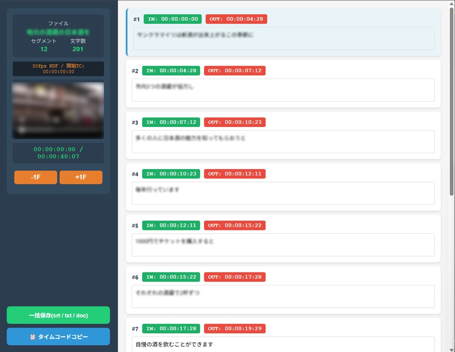Image resolution: width=455 pixels, height=352 pixels.
Task: Select segment #2 OUT timecode 00:00:07:12
Action: pos(235,71)
